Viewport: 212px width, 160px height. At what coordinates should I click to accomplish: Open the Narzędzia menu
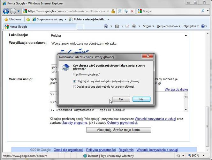[191, 26]
